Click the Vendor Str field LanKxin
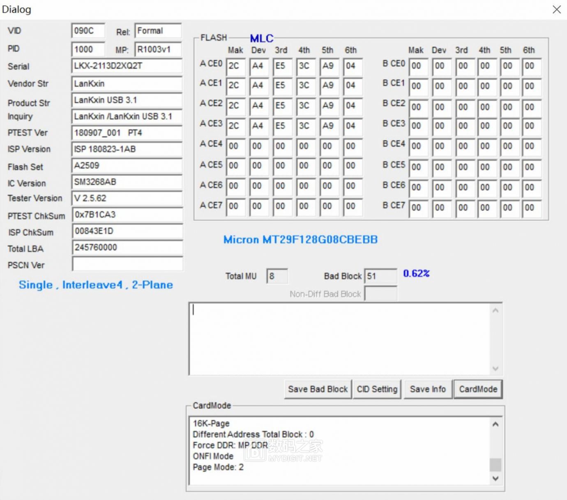567x500 pixels. [x=127, y=84]
